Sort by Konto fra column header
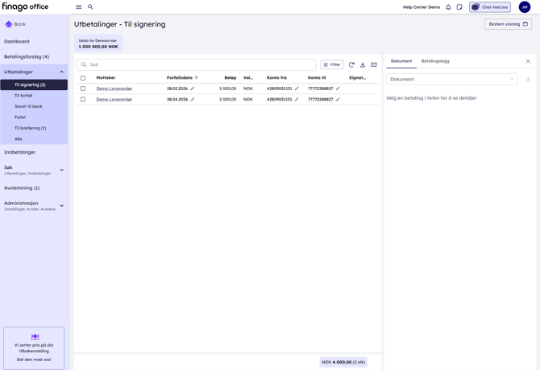540x370 pixels. point(276,78)
